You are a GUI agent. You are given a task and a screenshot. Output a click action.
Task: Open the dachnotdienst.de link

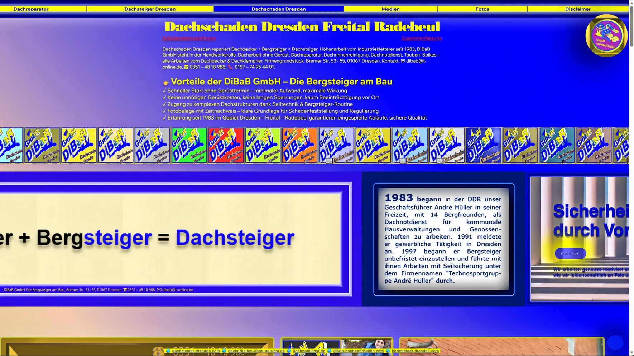309,351
